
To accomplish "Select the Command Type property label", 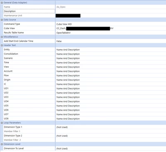I will tap(12, 24).
